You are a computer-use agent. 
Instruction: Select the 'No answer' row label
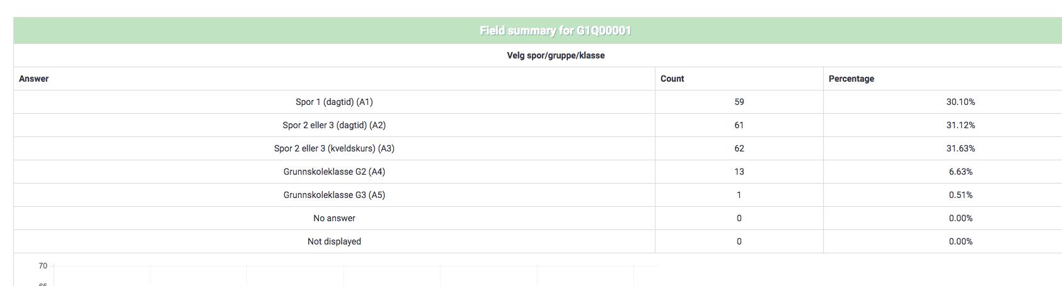[334, 218]
